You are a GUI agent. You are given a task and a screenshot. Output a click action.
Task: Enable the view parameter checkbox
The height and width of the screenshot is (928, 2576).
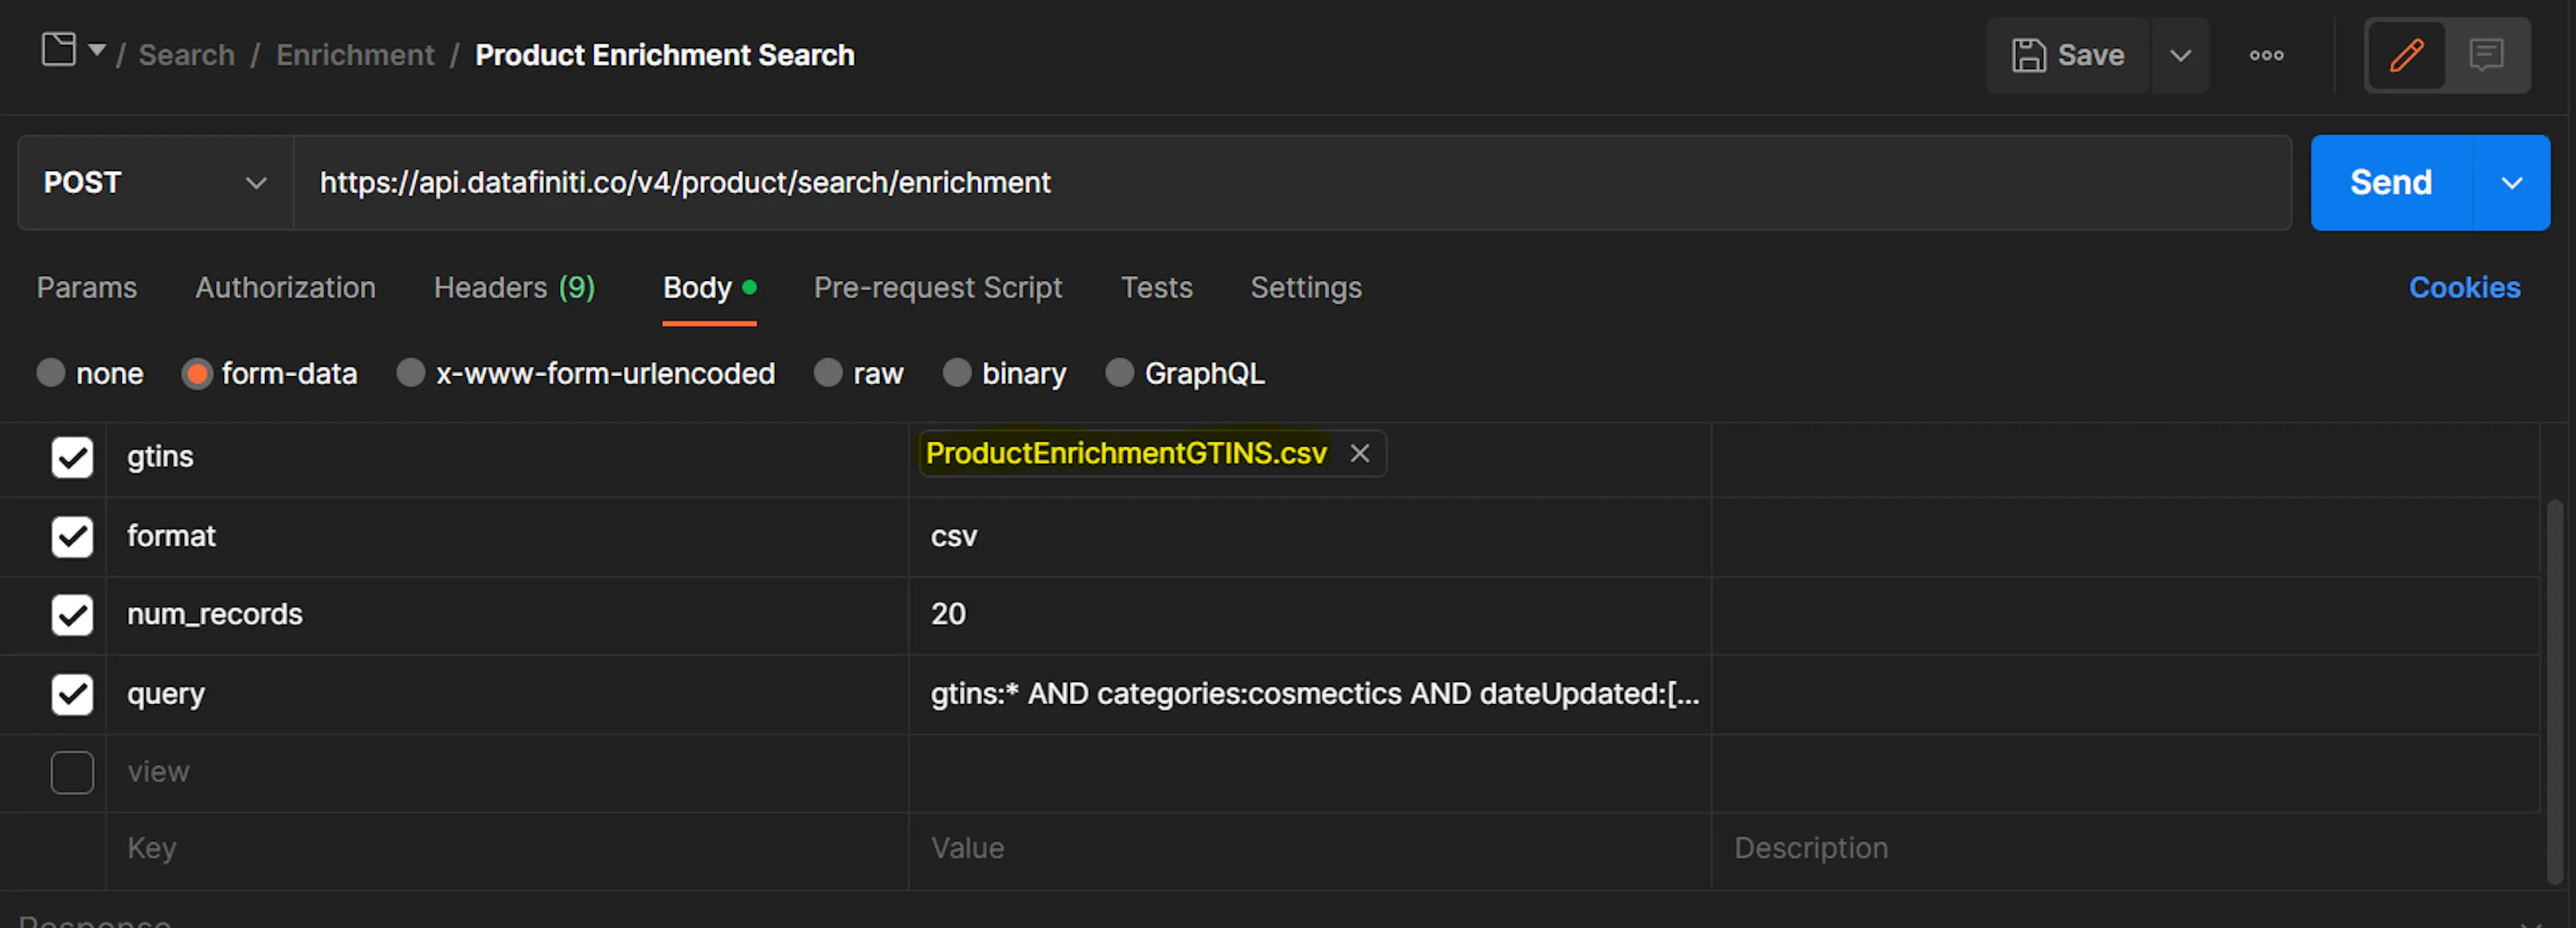[x=71, y=772]
